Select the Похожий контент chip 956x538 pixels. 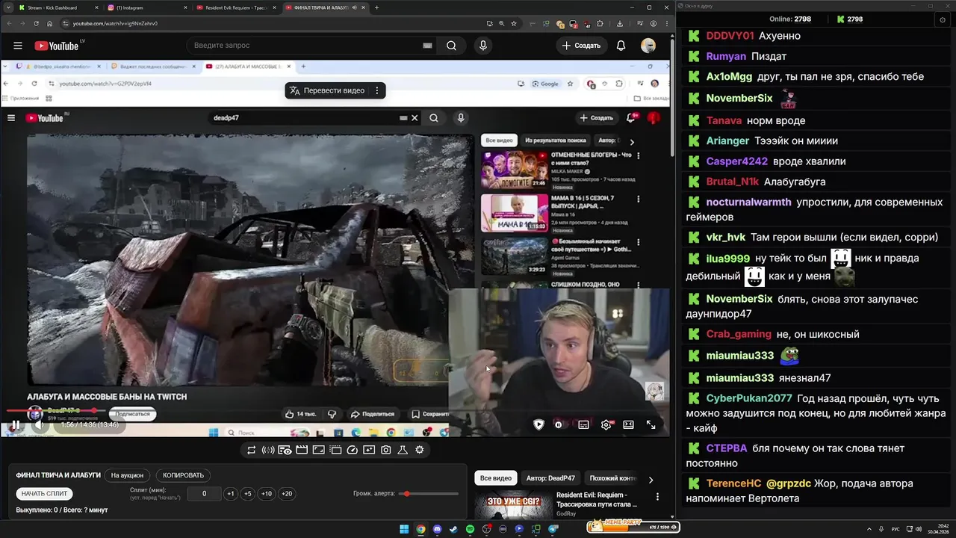tap(612, 478)
